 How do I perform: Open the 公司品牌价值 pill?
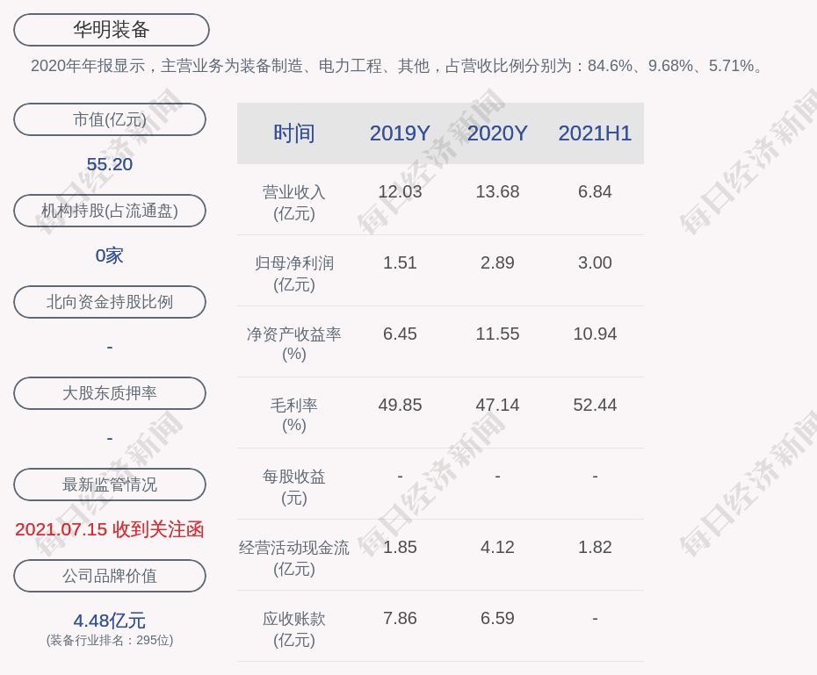[110, 576]
